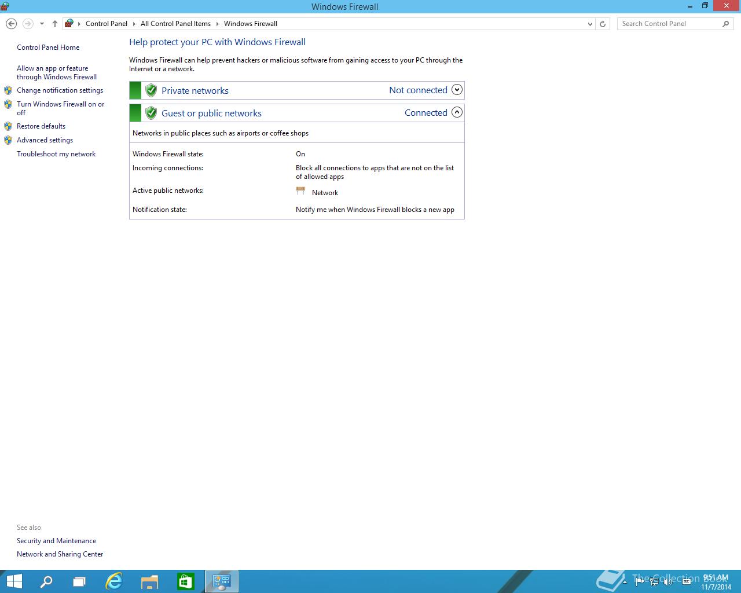Click Restore defaults link
741x593 pixels.
click(41, 126)
